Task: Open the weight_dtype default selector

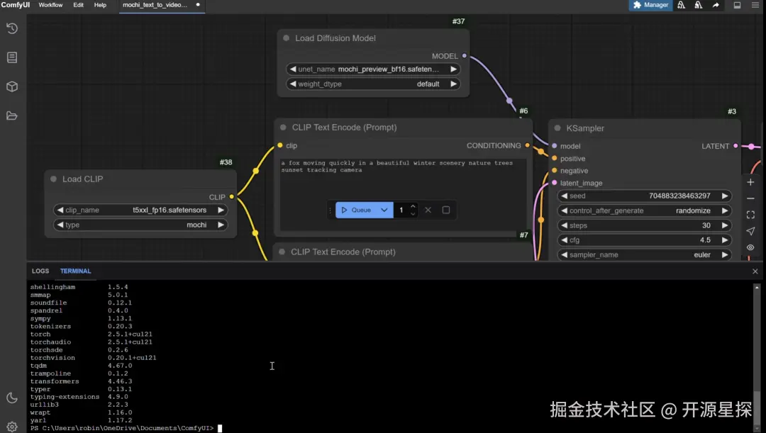Action: (x=373, y=84)
